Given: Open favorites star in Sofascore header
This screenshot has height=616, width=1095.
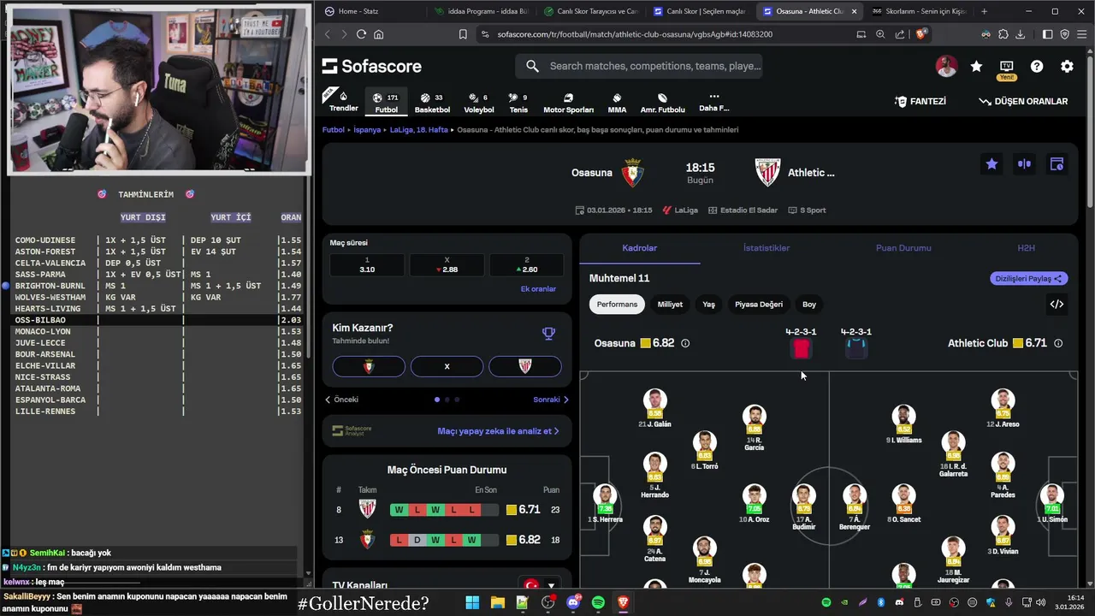Looking at the screenshot, I should pos(976,66).
